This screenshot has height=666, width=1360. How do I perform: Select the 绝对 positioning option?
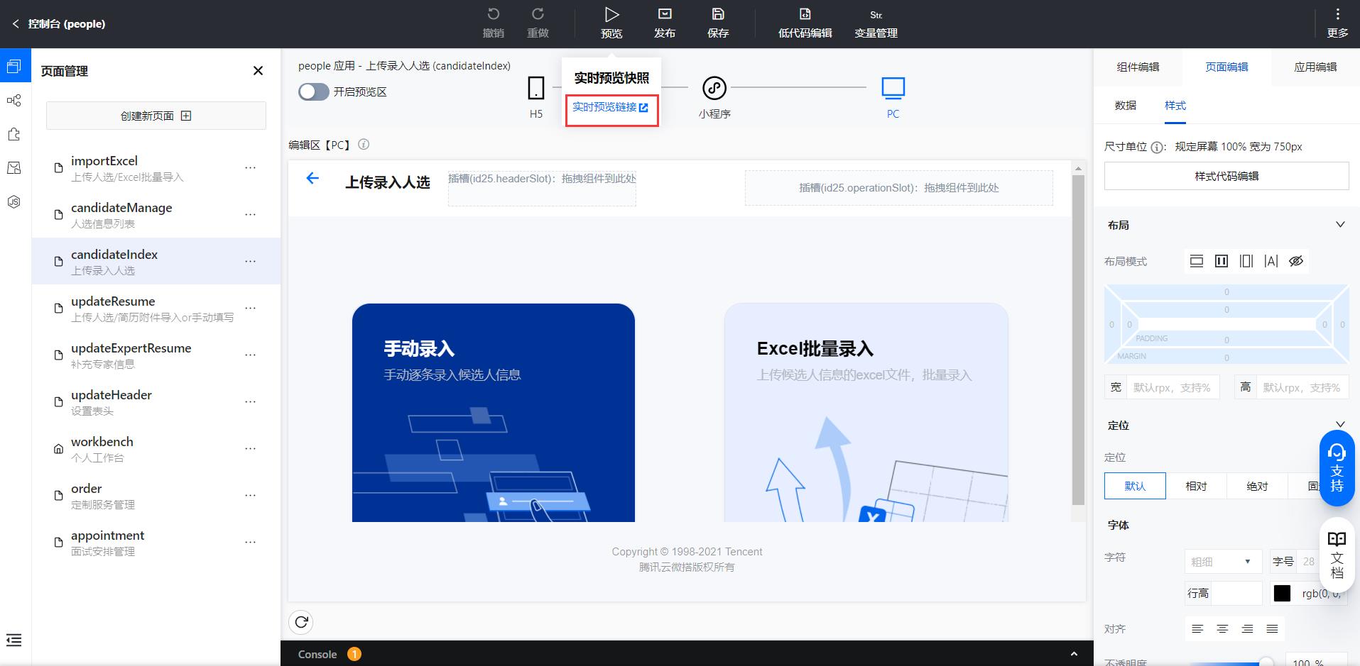point(1257,486)
